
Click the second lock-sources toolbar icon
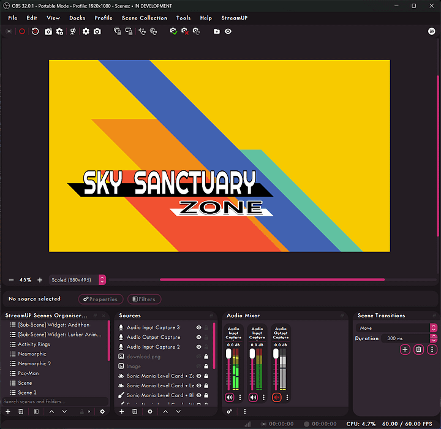click(x=129, y=31)
